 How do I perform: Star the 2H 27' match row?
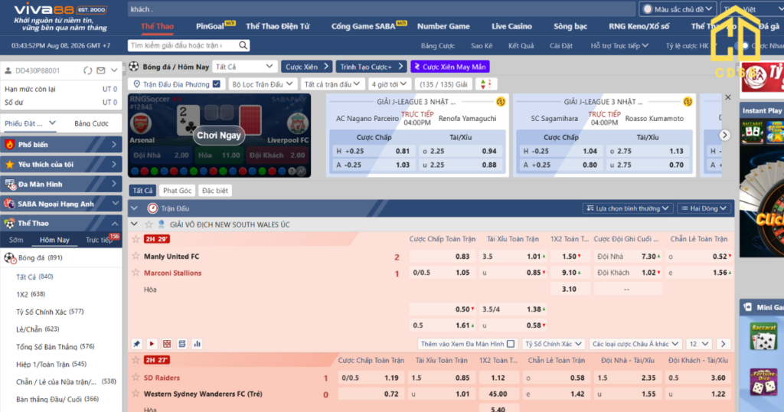[x=136, y=360]
